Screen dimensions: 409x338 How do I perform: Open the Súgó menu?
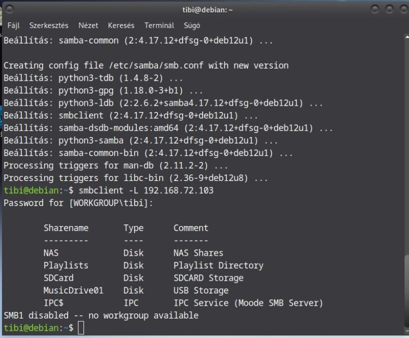pos(192,26)
